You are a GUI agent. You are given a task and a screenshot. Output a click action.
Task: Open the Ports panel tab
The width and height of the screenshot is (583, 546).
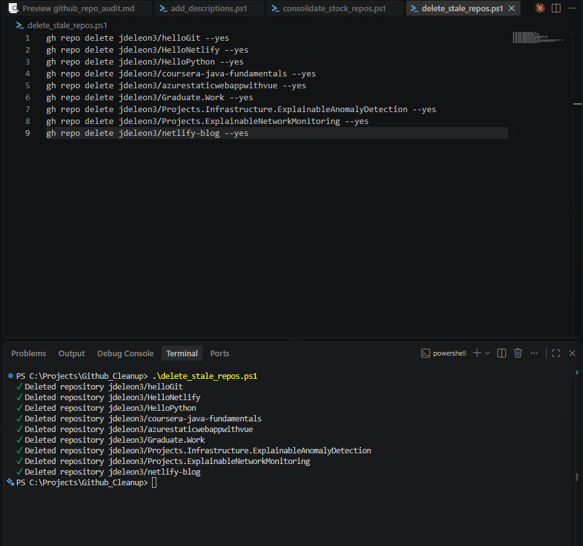point(220,354)
